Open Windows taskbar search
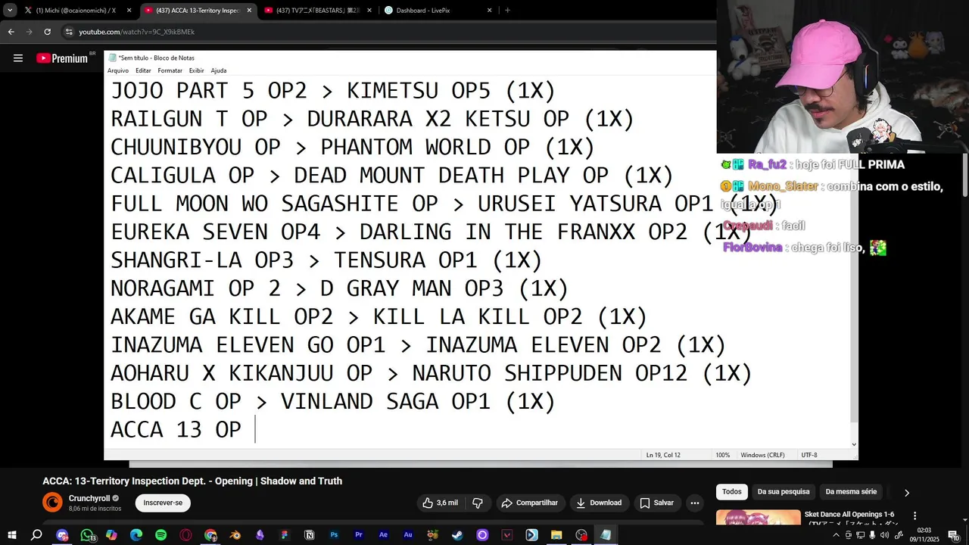The height and width of the screenshot is (545, 969). click(36, 535)
